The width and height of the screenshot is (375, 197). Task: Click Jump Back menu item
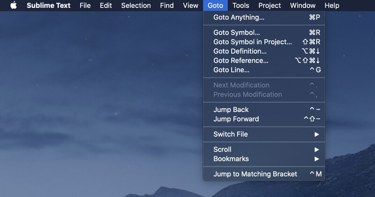pyautogui.click(x=264, y=110)
